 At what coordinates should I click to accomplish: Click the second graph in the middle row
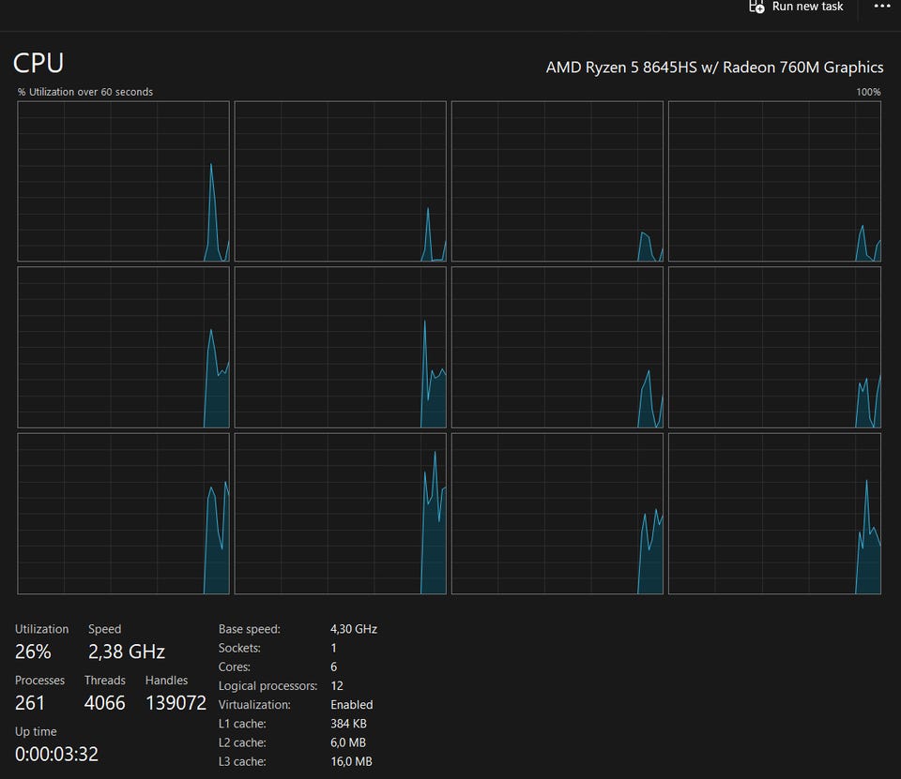(x=340, y=347)
